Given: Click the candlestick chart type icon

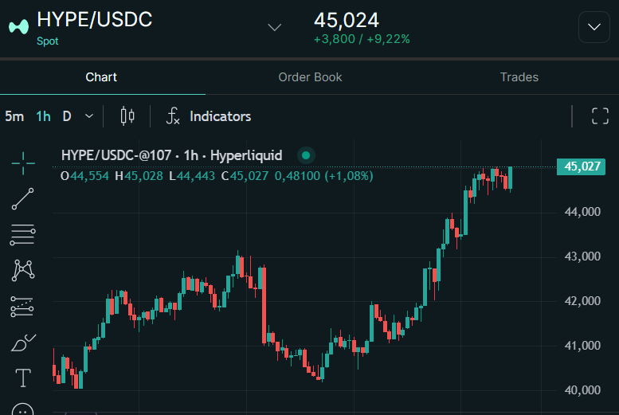Looking at the screenshot, I should pos(127,116).
